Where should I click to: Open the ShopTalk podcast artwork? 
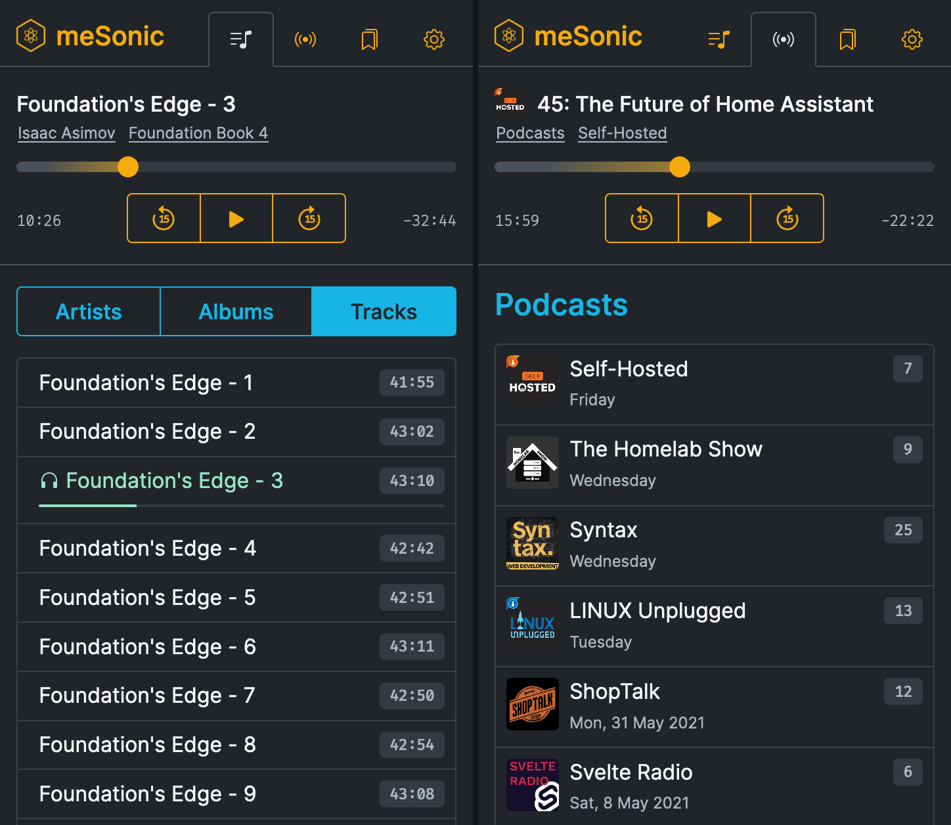tap(533, 704)
